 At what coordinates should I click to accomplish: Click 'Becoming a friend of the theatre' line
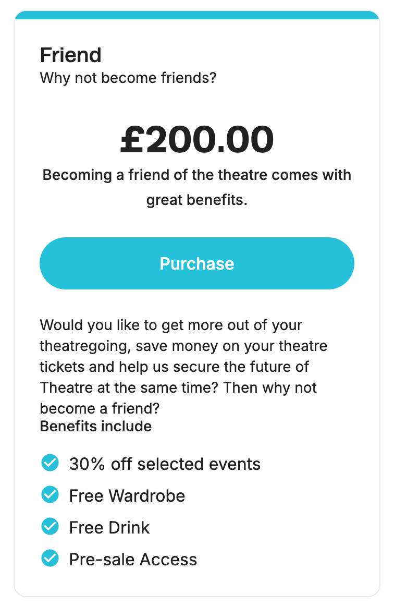click(x=196, y=175)
